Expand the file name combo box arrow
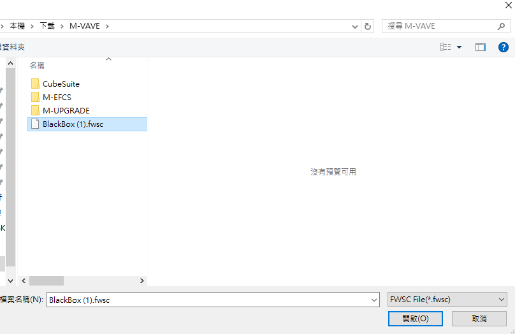515x334 pixels. coord(374,300)
